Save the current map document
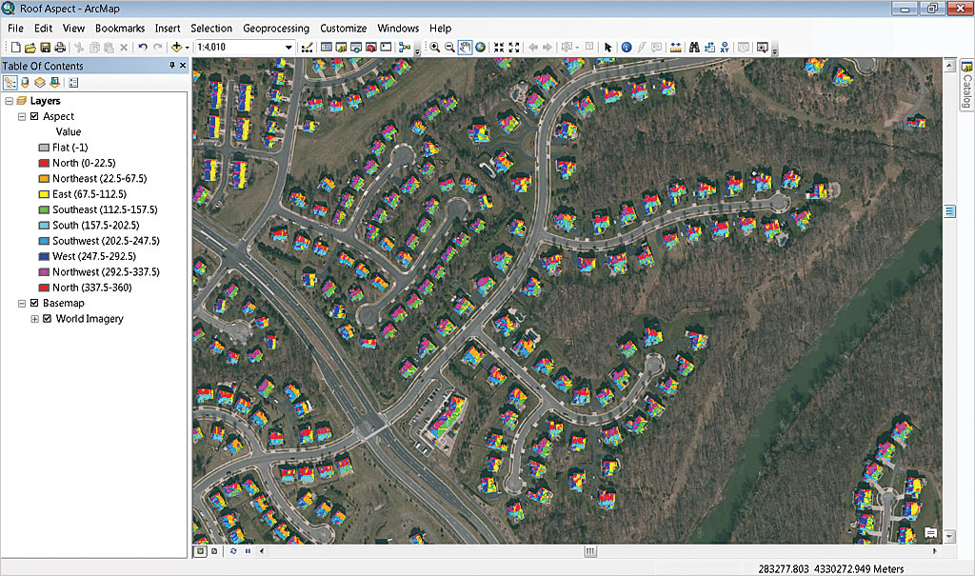This screenshot has width=975, height=576. click(x=45, y=48)
